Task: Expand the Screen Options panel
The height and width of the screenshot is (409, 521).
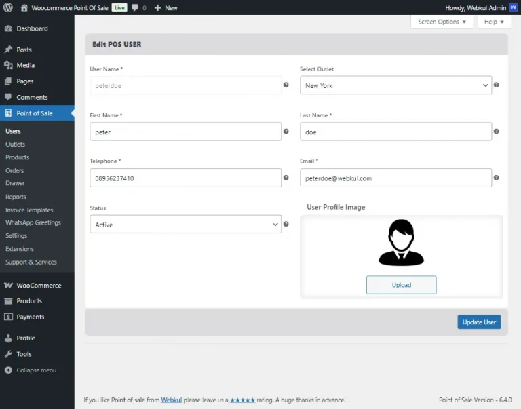Action: [x=442, y=22]
